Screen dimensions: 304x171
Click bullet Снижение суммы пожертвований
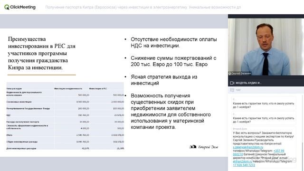[x=173, y=61]
